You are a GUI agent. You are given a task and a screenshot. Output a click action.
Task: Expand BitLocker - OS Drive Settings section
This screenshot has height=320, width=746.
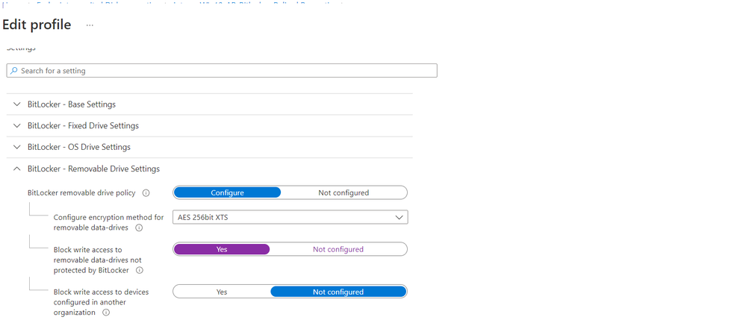tap(209, 147)
